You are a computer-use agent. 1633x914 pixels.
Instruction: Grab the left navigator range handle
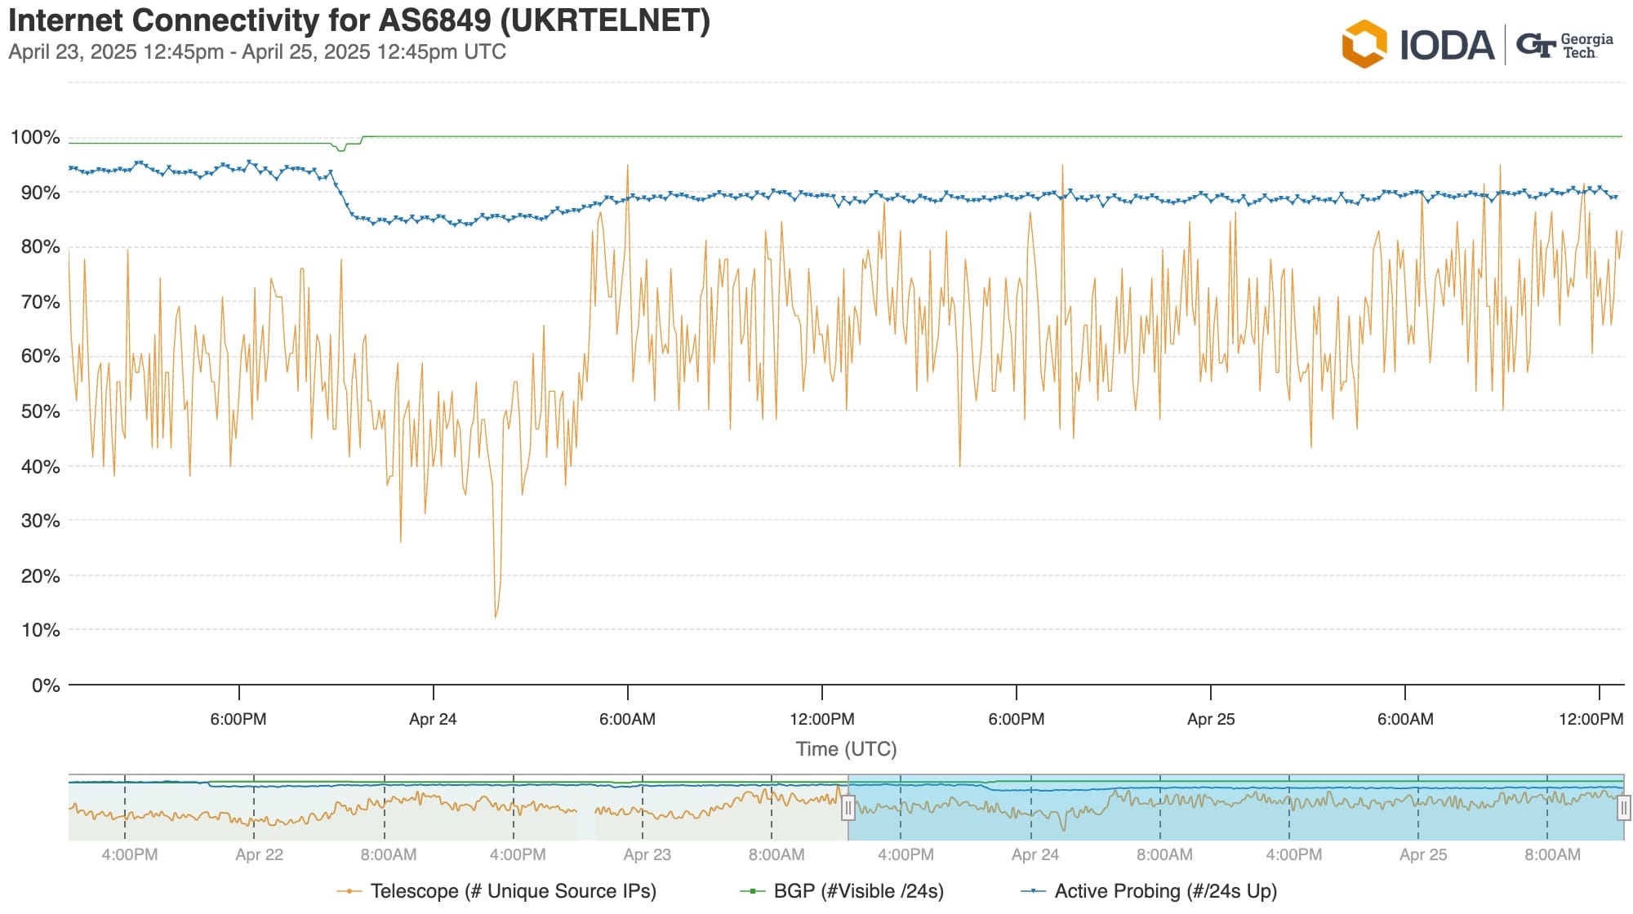[848, 808]
